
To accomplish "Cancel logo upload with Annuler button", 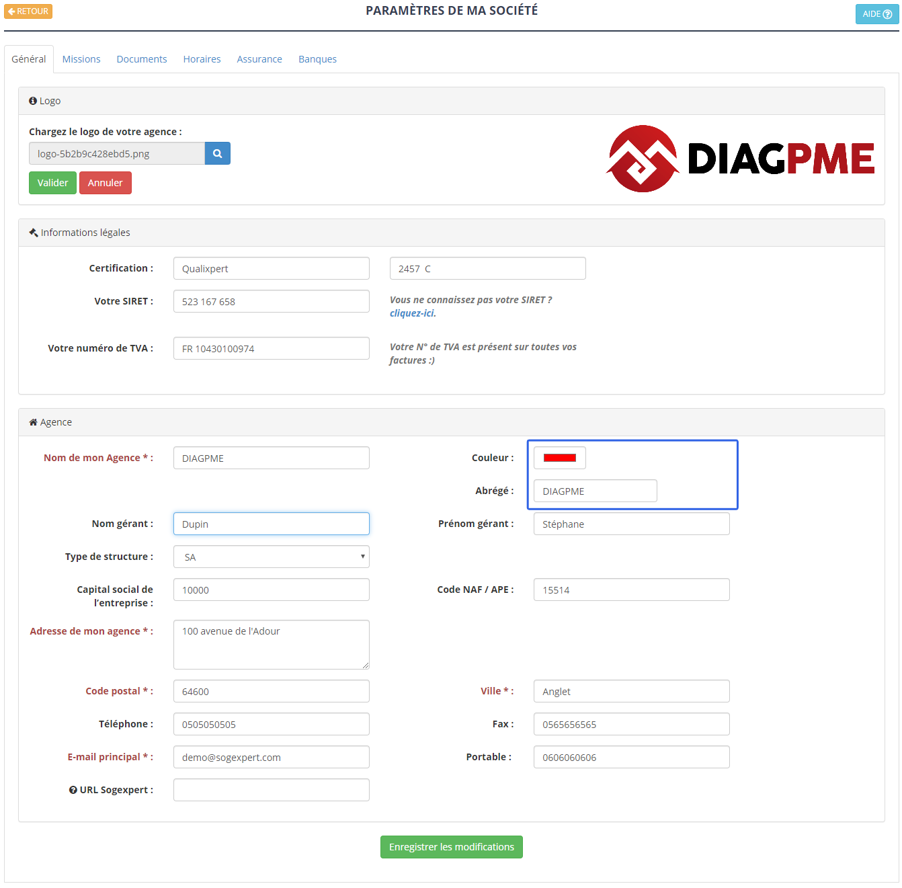I will click(106, 183).
